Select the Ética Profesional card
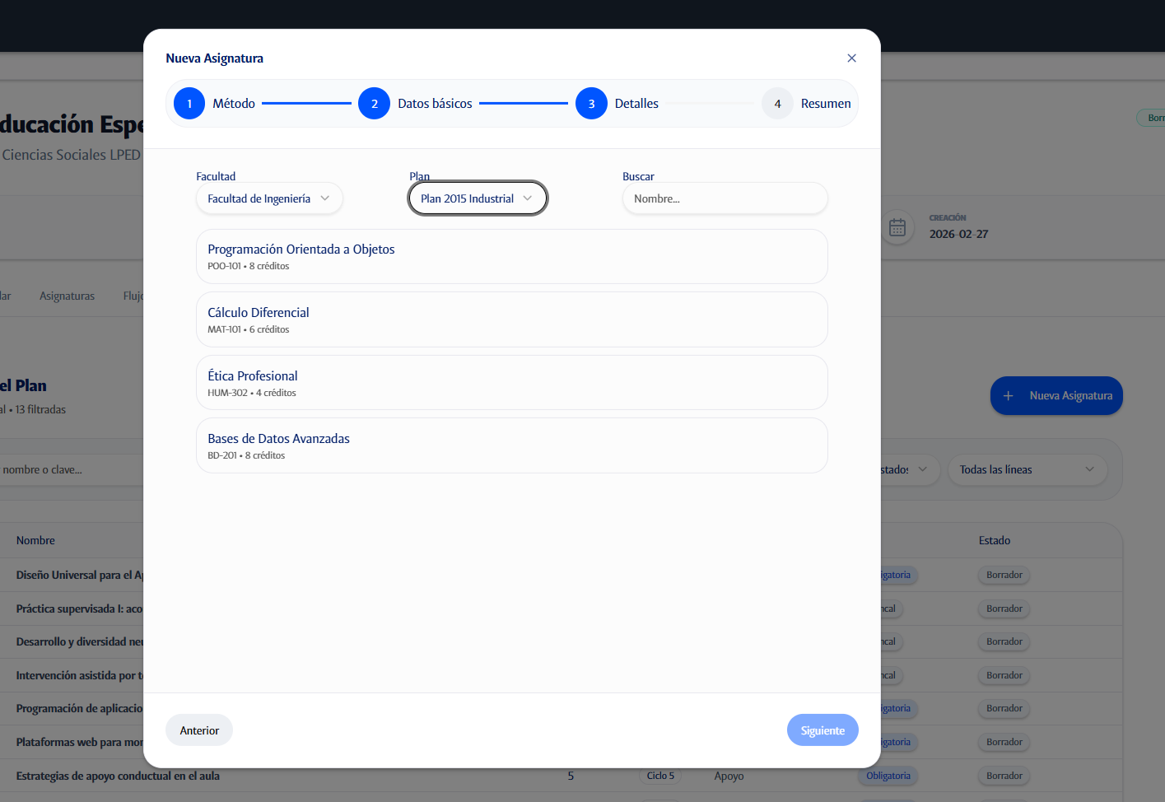Image resolution: width=1165 pixels, height=802 pixels. pyautogui.click(x=511, y=383)
